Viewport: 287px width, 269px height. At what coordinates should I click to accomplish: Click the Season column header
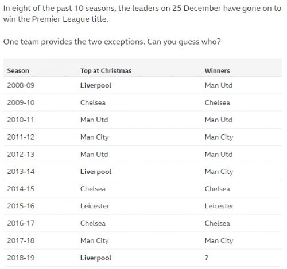[x=18, y=70]
